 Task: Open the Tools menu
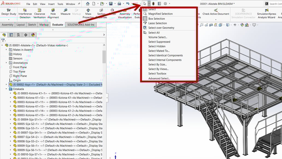pyautogui.click(x=60, y=4)
